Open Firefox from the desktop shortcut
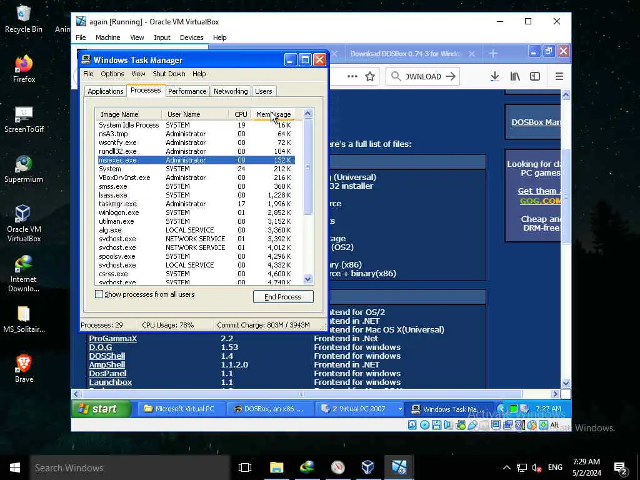The height and width of the screenshot is (480, 640). pyautogui.click(x=24, y=69)
